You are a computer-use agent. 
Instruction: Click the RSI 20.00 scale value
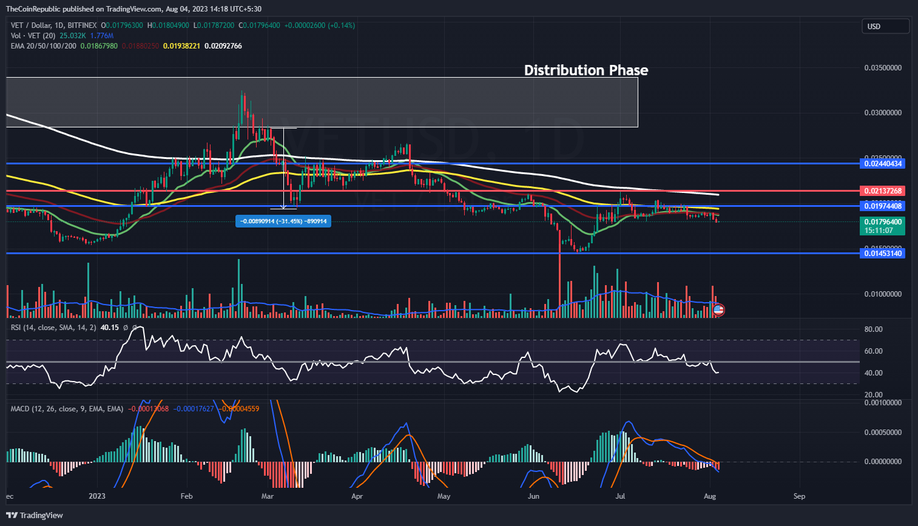[874, 395]
